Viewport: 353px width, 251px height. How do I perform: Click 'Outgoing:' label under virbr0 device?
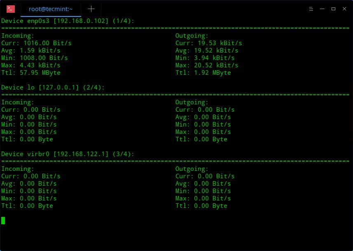coord(192,169)
